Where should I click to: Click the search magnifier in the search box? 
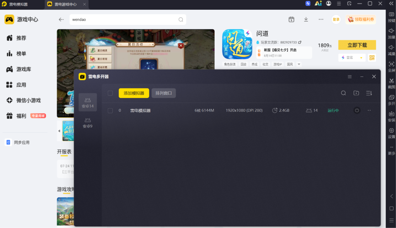tap(181, 19)
